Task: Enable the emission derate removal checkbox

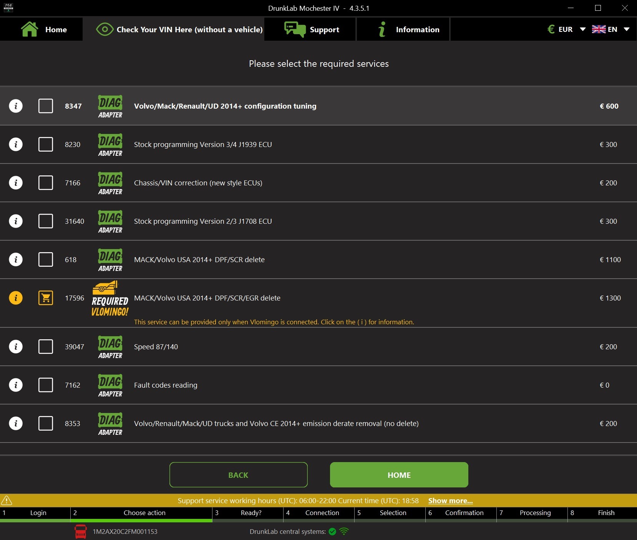Action: (46, 423)
